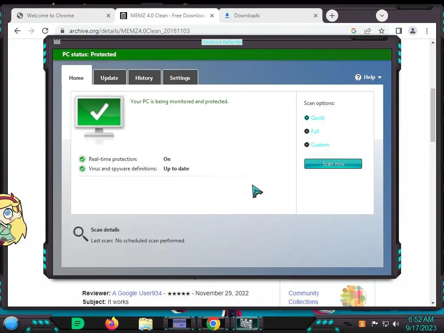Open Chrome tab search dropdown
The image size is (444, 333).
[x=382, y=16]
